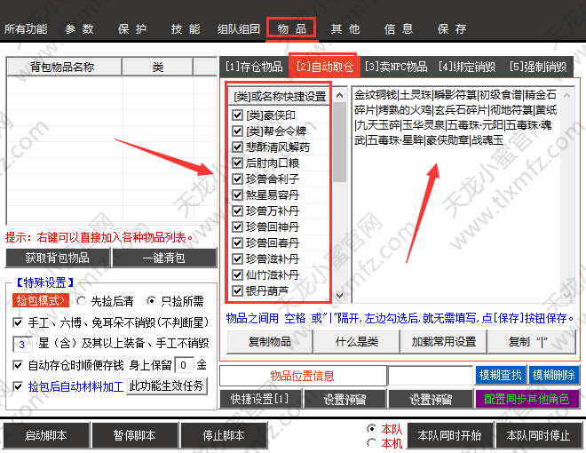This screenshot has width=586, height=453.
Task: Switch to the 技能 tab
Action: point(186,28)
